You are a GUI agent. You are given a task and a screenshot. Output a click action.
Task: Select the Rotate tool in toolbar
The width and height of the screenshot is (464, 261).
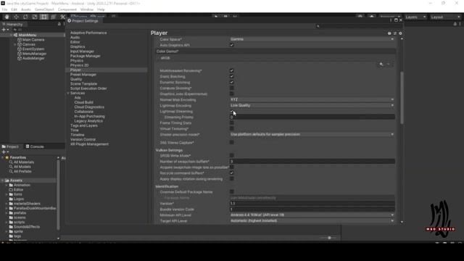coord(25,17)
